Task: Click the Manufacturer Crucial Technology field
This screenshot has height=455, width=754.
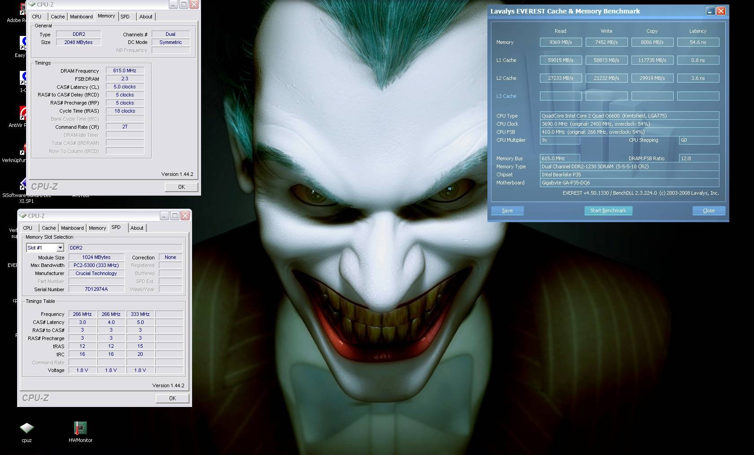Action: 96,273
